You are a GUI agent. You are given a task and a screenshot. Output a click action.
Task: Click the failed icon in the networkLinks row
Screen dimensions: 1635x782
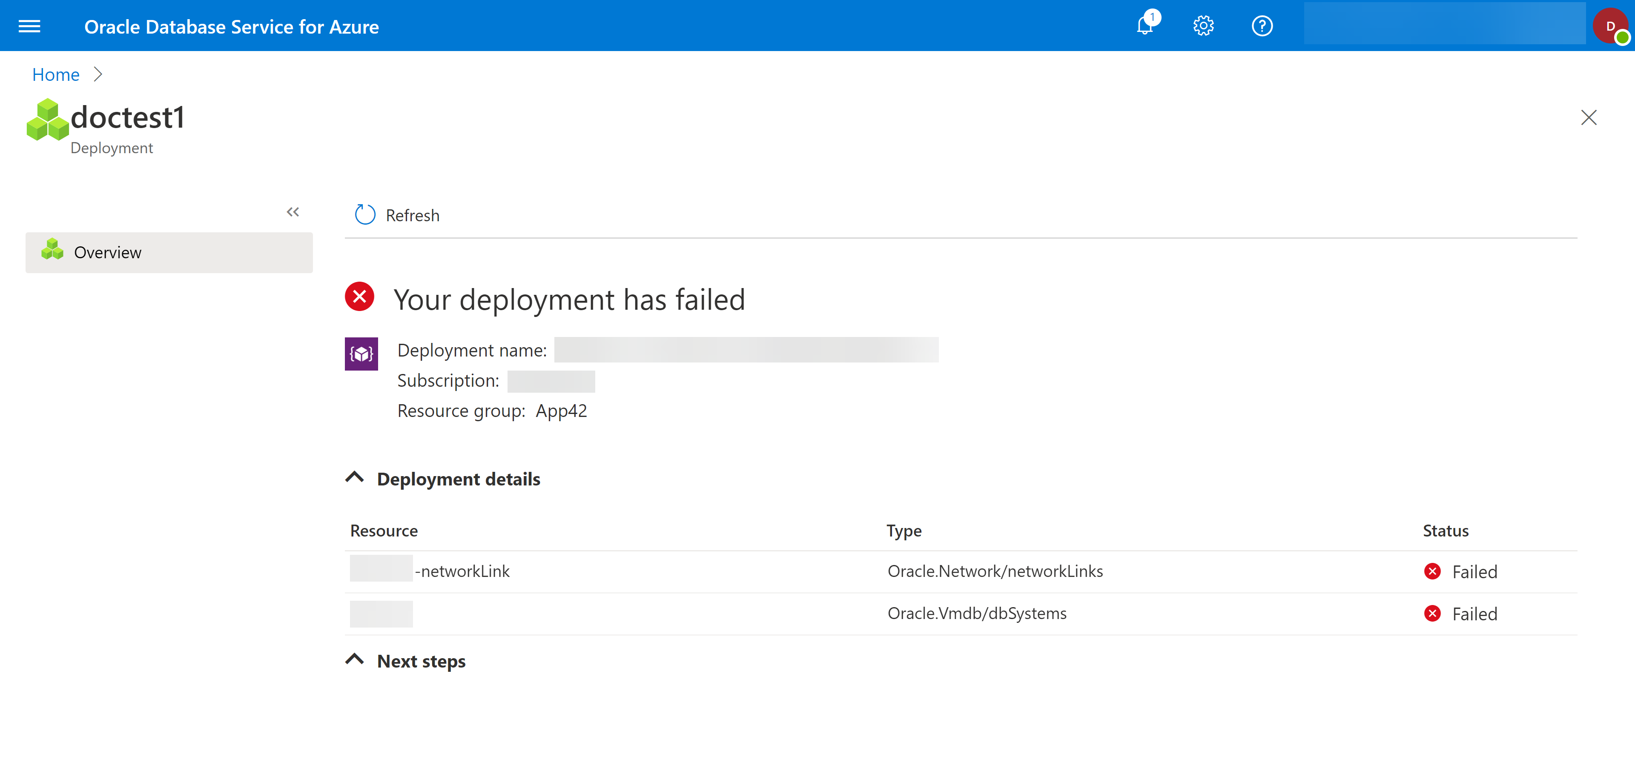pyautogui.click(x=1432, y=571)
